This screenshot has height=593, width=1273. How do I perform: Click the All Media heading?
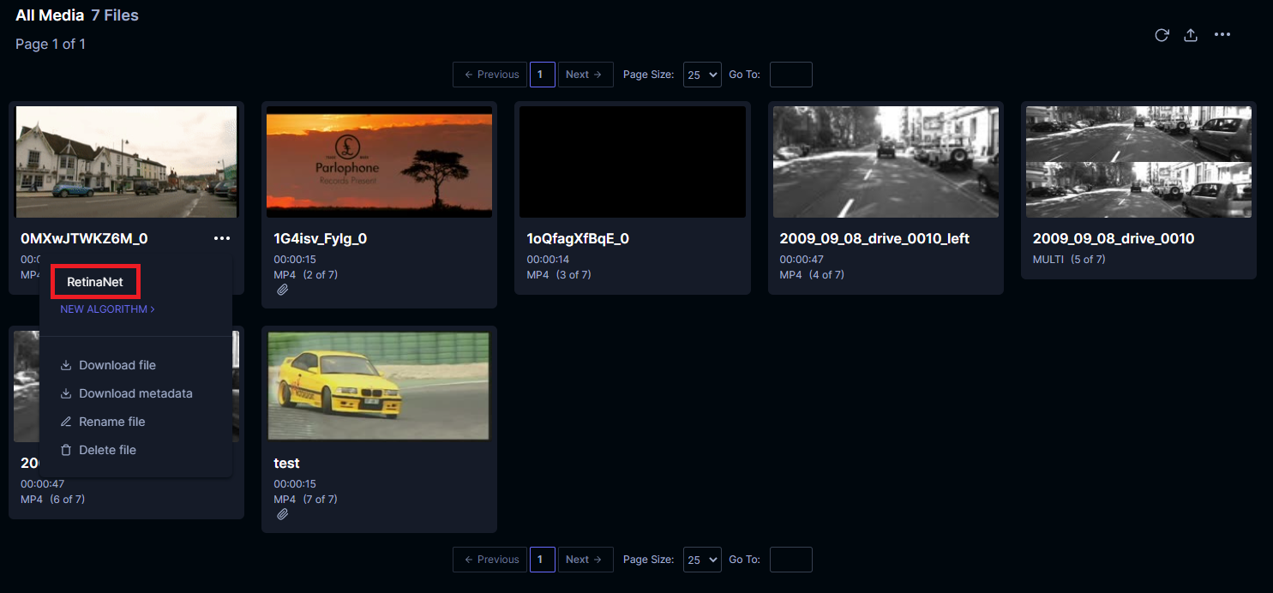click(x=50, y=15)
